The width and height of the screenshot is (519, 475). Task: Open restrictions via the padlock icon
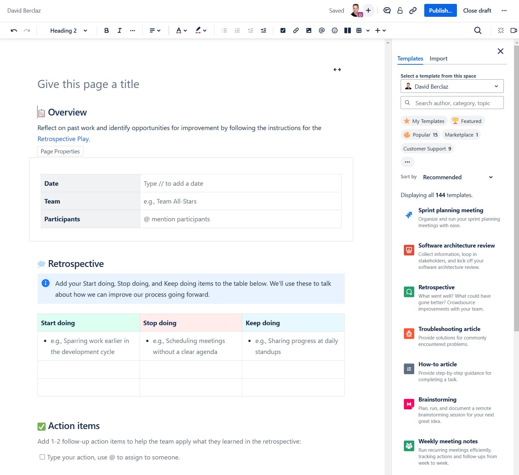point(400,10)
